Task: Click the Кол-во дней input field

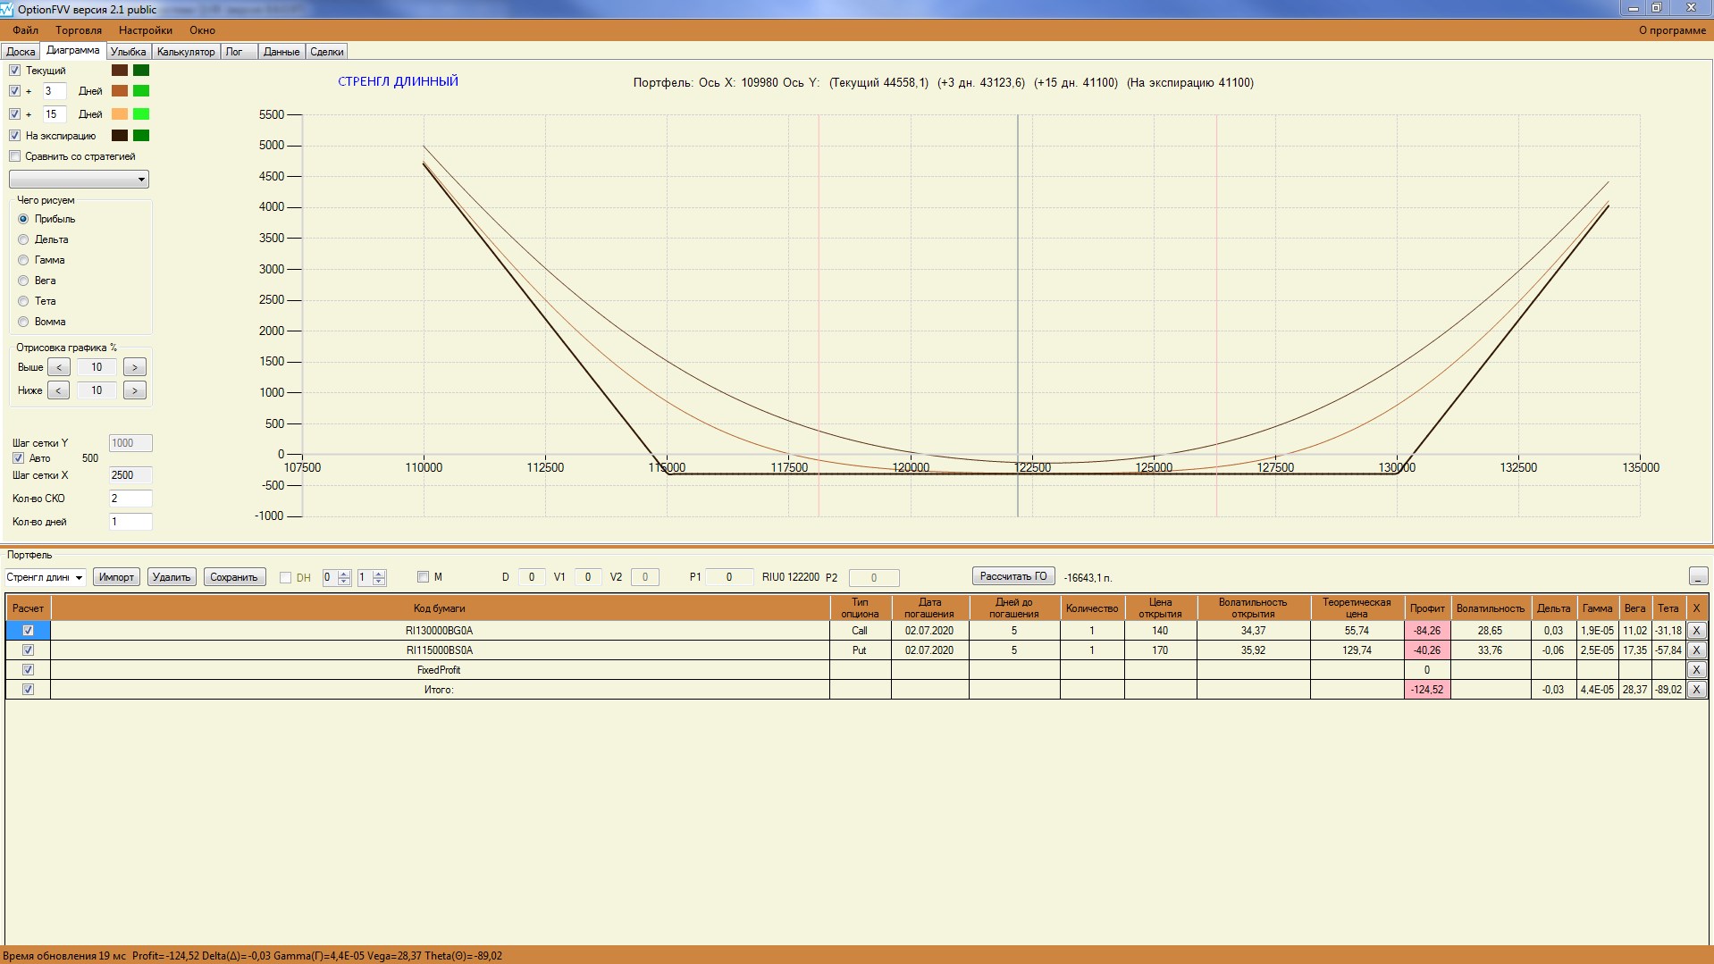Action: point(130,522)
